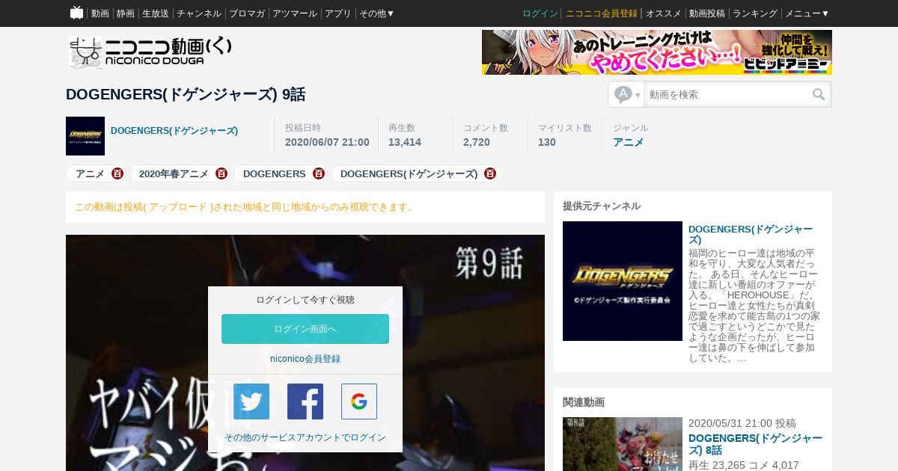Click the 関連動画 heading
Image resolution: width=898 pixels, height=471 pixels.
584,402
